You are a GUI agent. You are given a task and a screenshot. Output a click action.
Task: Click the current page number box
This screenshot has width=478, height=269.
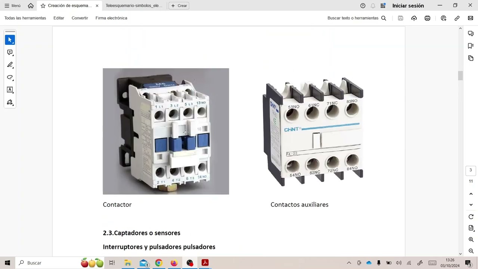[x=471, y=170]
